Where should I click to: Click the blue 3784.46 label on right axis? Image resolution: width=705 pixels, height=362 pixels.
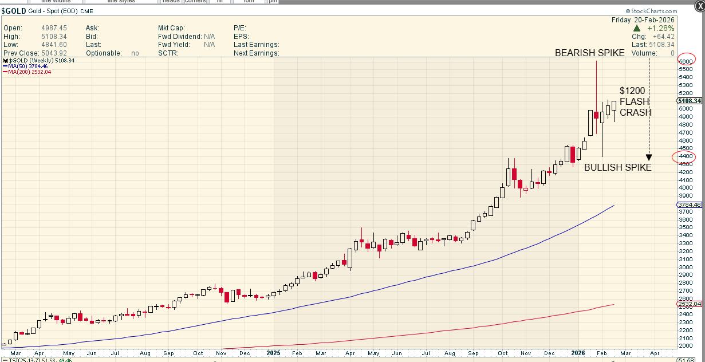(x=690, y=204)
